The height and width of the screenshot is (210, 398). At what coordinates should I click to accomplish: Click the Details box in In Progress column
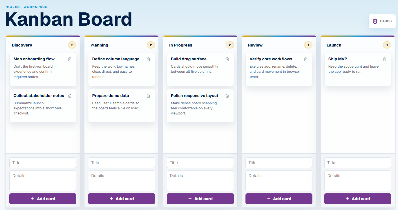click(200, 181)
